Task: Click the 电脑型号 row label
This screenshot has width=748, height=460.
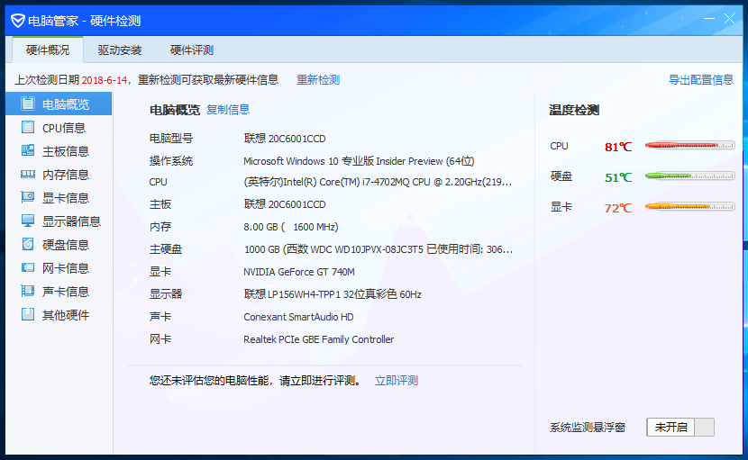Action: tap(171, 139)
